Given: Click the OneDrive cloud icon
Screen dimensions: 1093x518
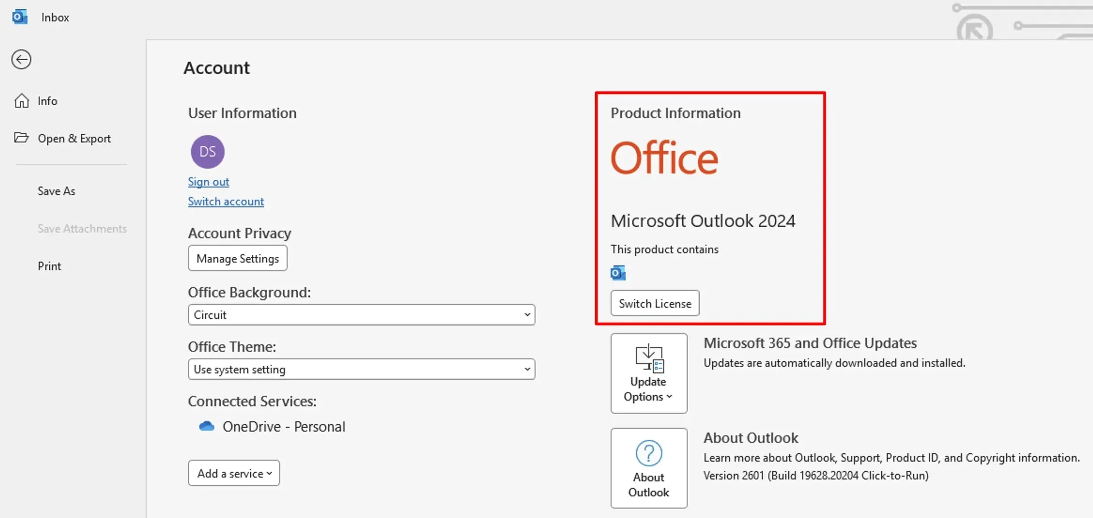Looking at the screenshot, I should coord(207,426).
